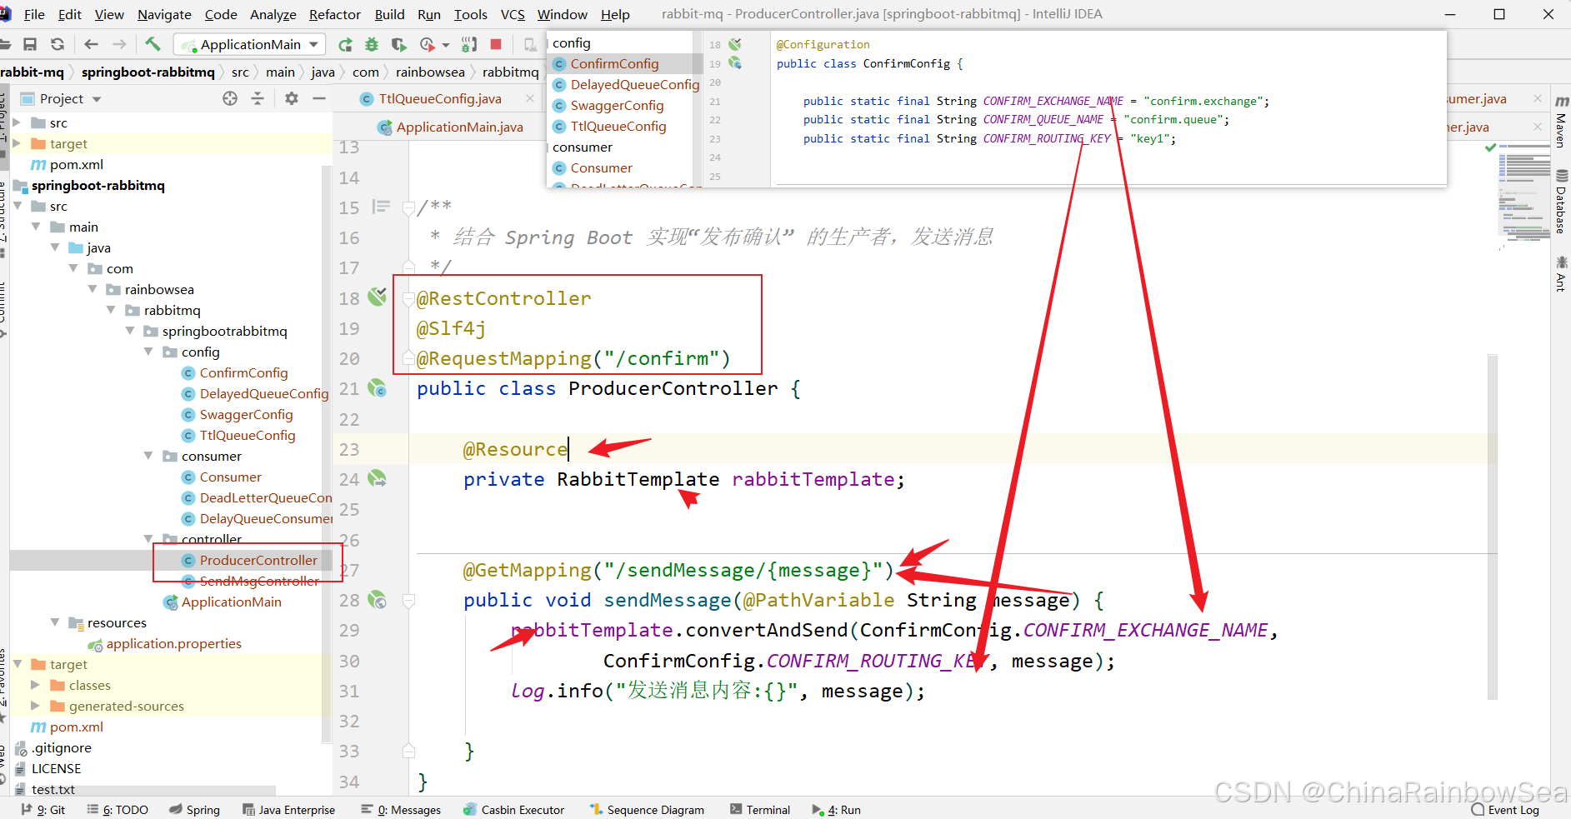Open the Git tool window
The width and height of the screenshot is (1571, 819).
tap(43, 810)
